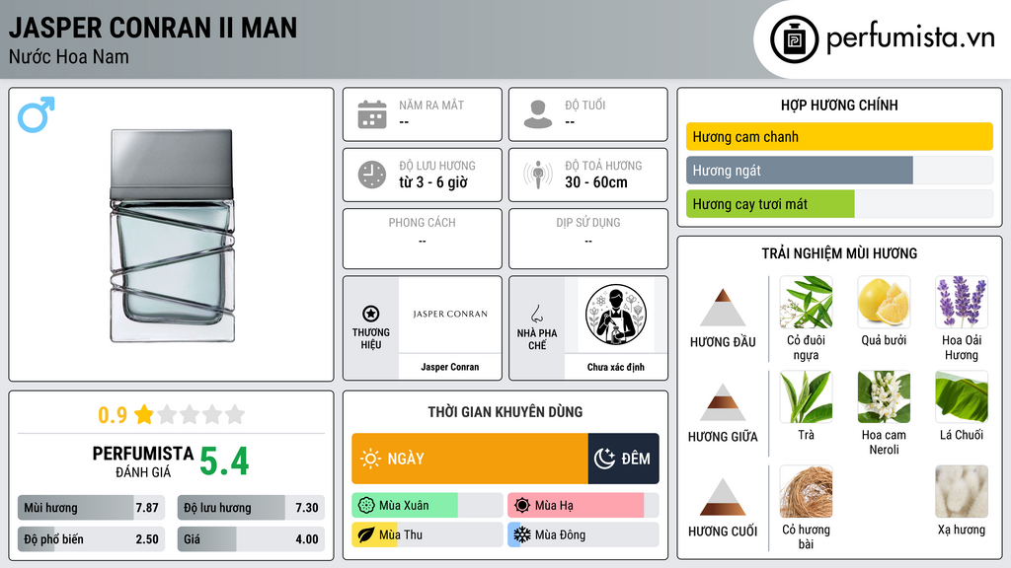Click the Mùa Hạ sun icon
The height and width of the screenshot is (568, 1011).
point(522,506)
